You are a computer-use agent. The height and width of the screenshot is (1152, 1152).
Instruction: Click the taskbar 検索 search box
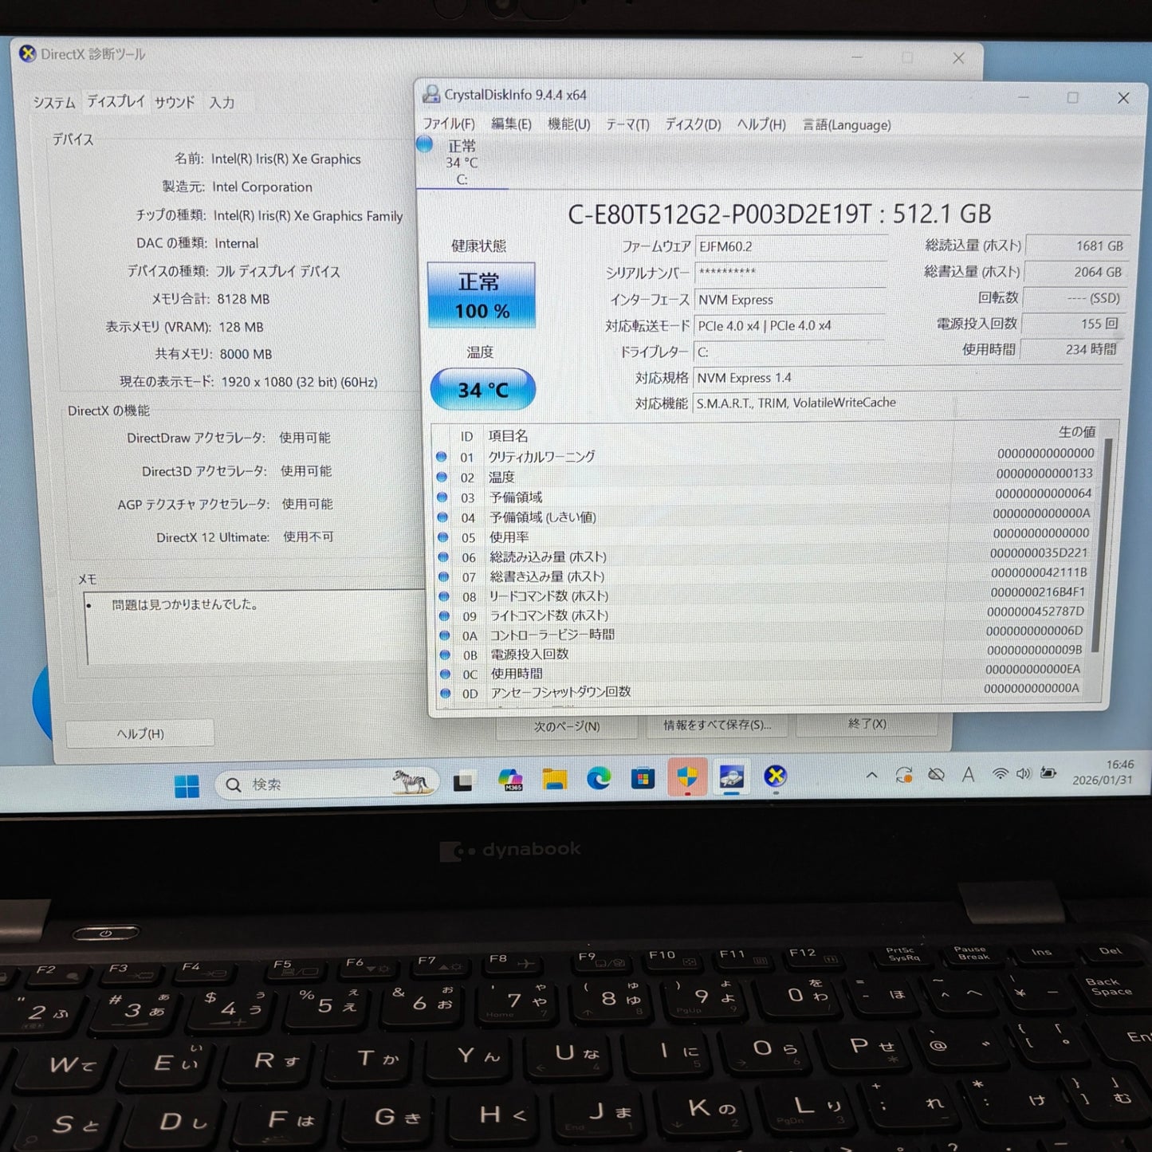point(327,784)
